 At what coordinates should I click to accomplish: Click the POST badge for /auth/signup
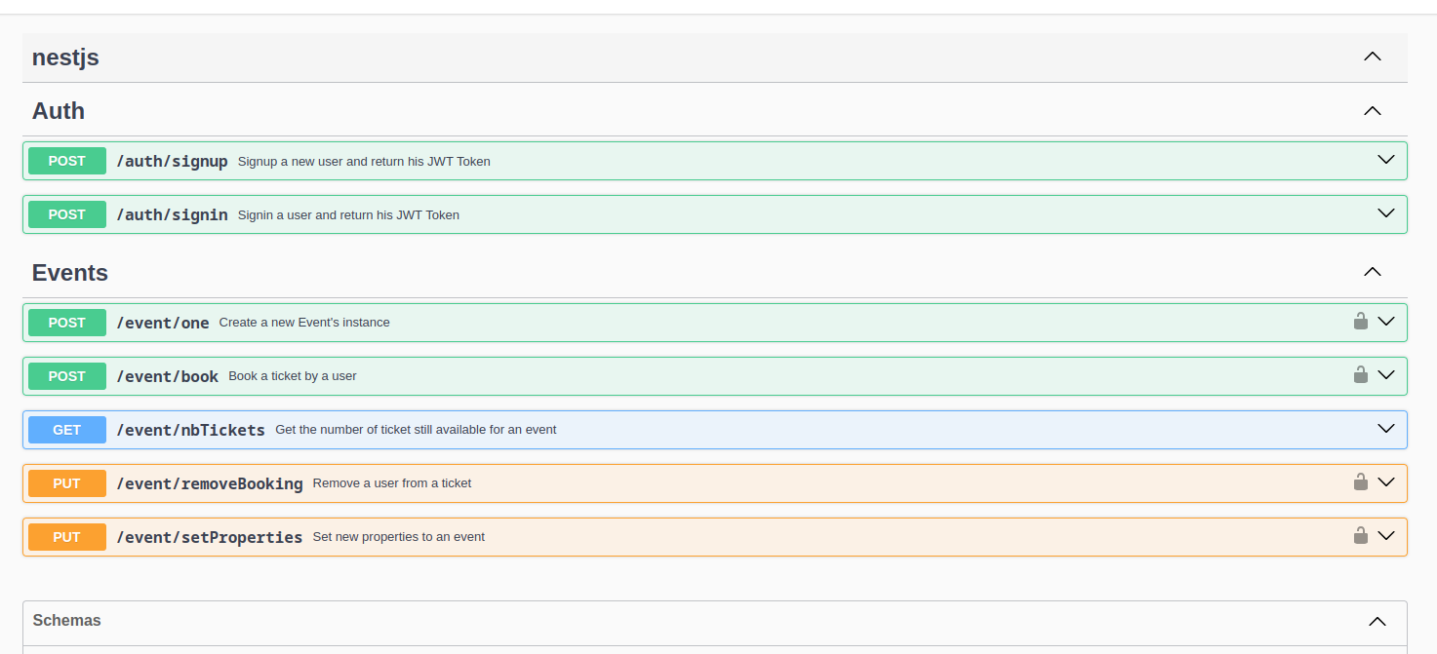pyautogui.click(x=67, y=161)
